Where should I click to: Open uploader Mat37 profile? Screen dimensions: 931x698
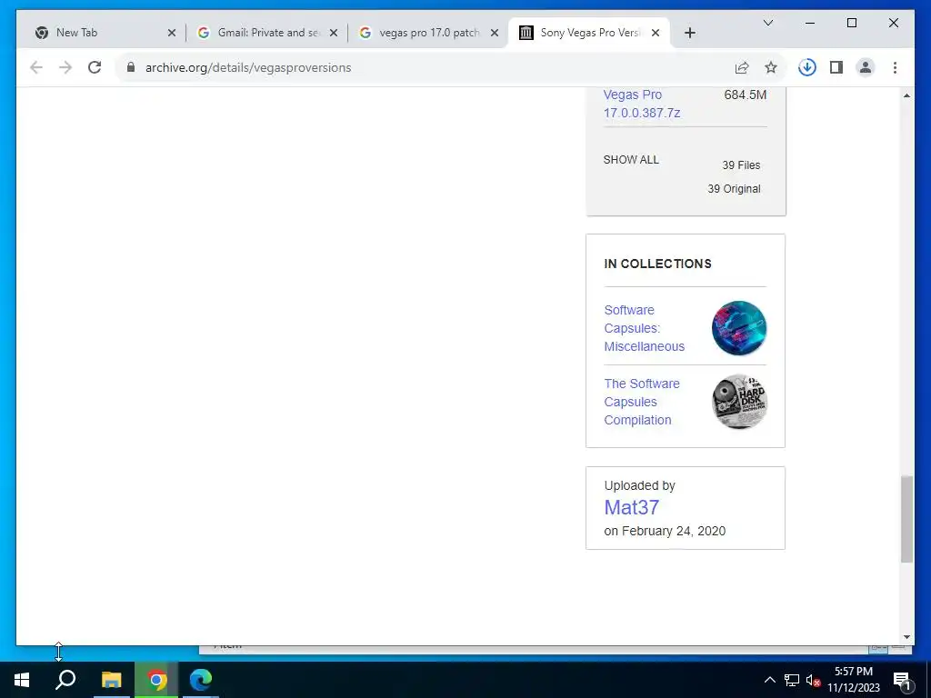[632, 507]
